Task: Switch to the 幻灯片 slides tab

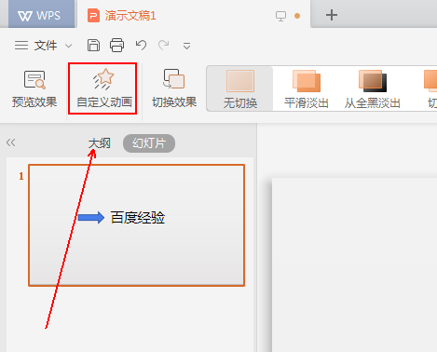Action: (149, 143)
